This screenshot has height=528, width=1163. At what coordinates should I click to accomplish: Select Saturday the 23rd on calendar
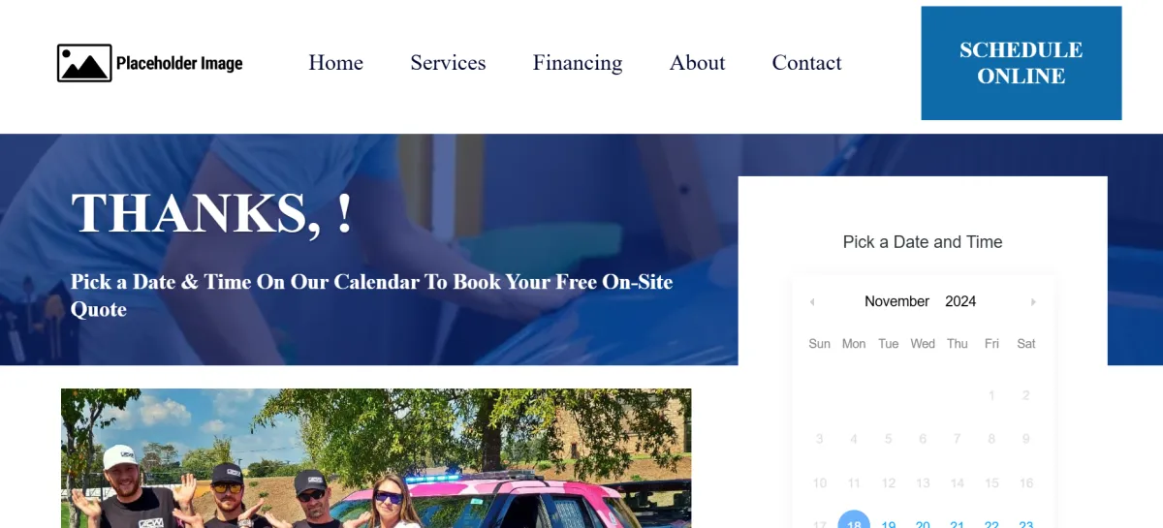[1026, 522]
